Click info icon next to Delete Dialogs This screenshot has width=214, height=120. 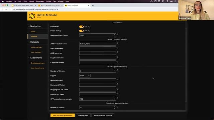point(89,31)
